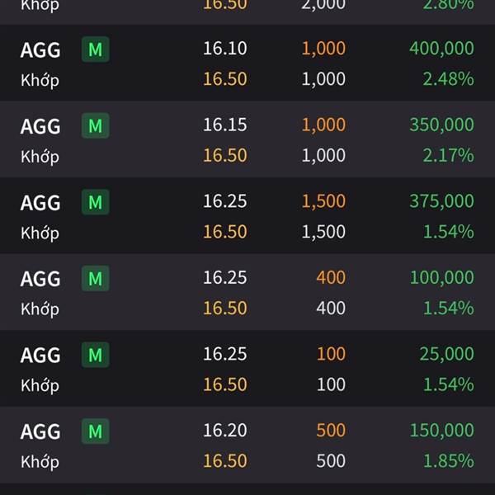Screen dimensions: 495x495
Task: Tap the 150,000 order value
Action: (x=441, y=430)
